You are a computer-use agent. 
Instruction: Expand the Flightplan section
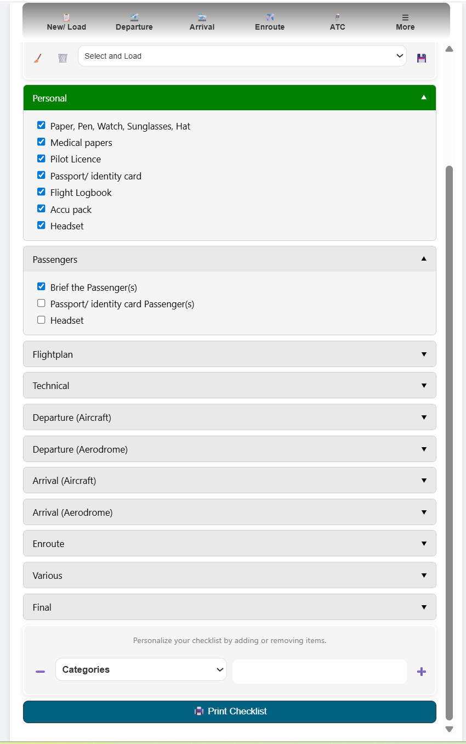(x=229, y=354)
